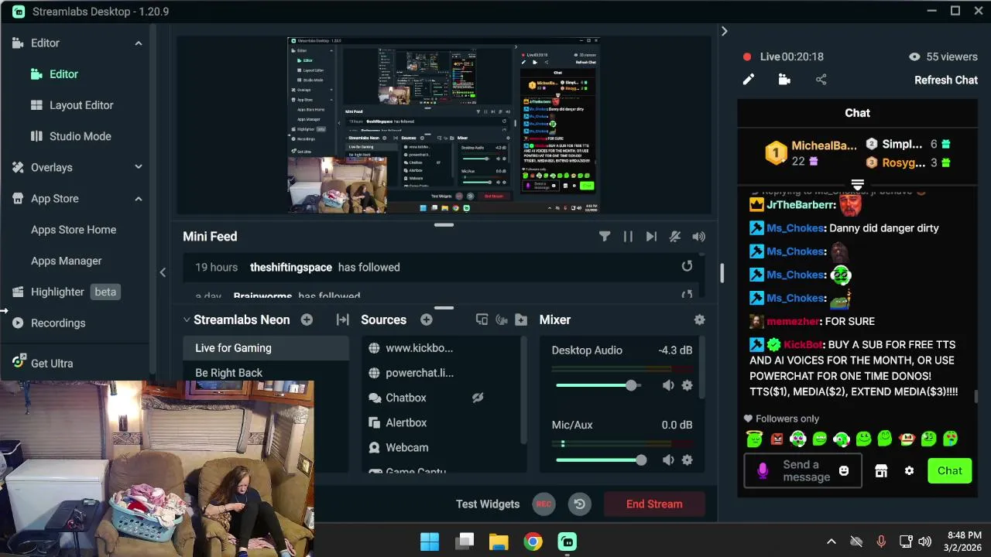
Task: Click the Send a message chat input
Action: [802, 470]
